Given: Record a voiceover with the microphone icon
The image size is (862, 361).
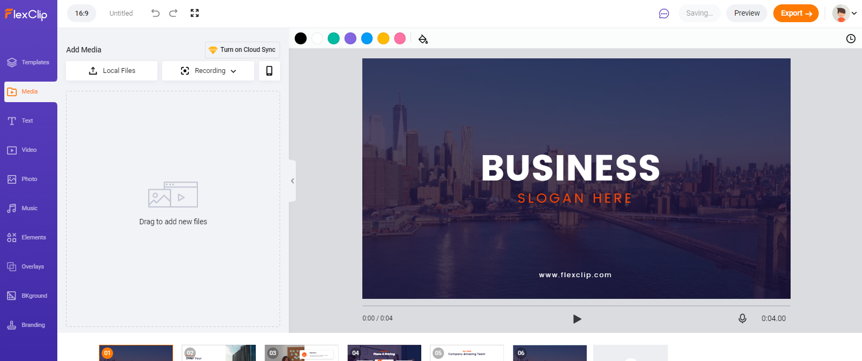Looking at the screenshot, I should (x=742, y=319).
